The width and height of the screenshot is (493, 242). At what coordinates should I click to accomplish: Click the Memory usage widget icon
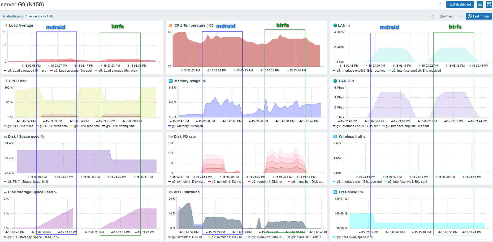pyautogui.click(x=171, y=81)
